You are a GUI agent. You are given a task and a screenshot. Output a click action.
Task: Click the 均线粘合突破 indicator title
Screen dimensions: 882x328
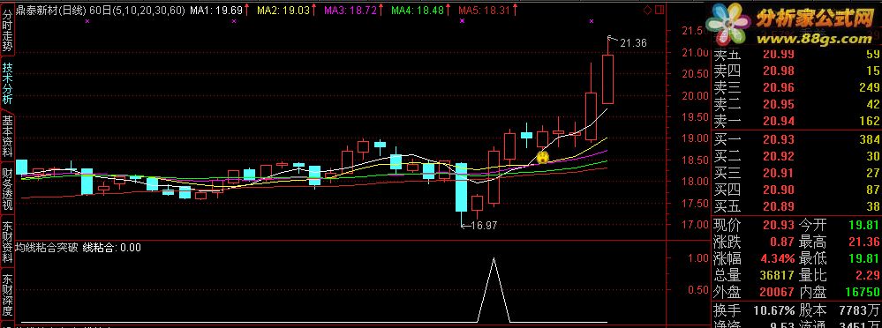pyautogui.click(x=46, y=247)
